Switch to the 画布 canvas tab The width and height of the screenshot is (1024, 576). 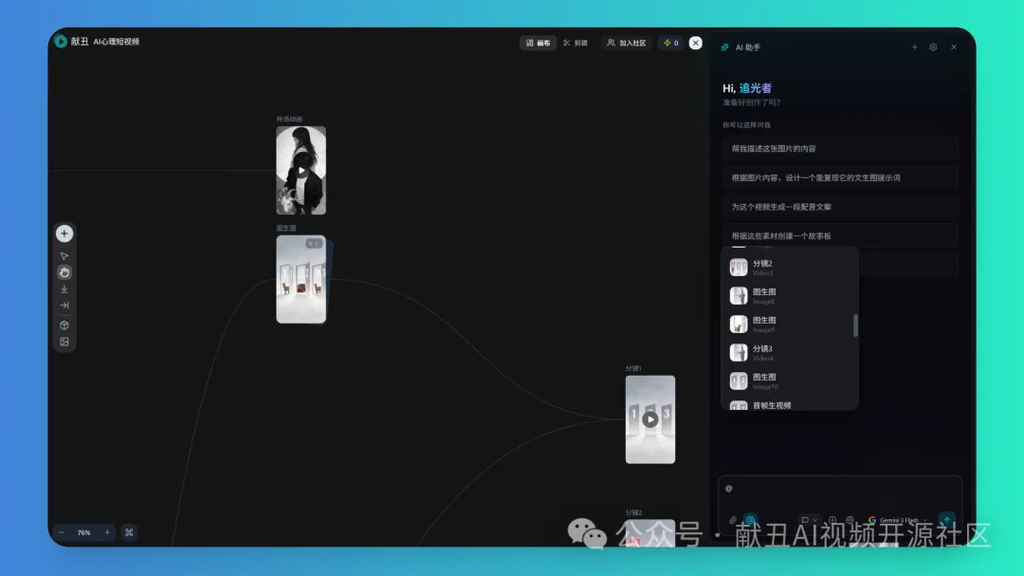click(538, 43)
